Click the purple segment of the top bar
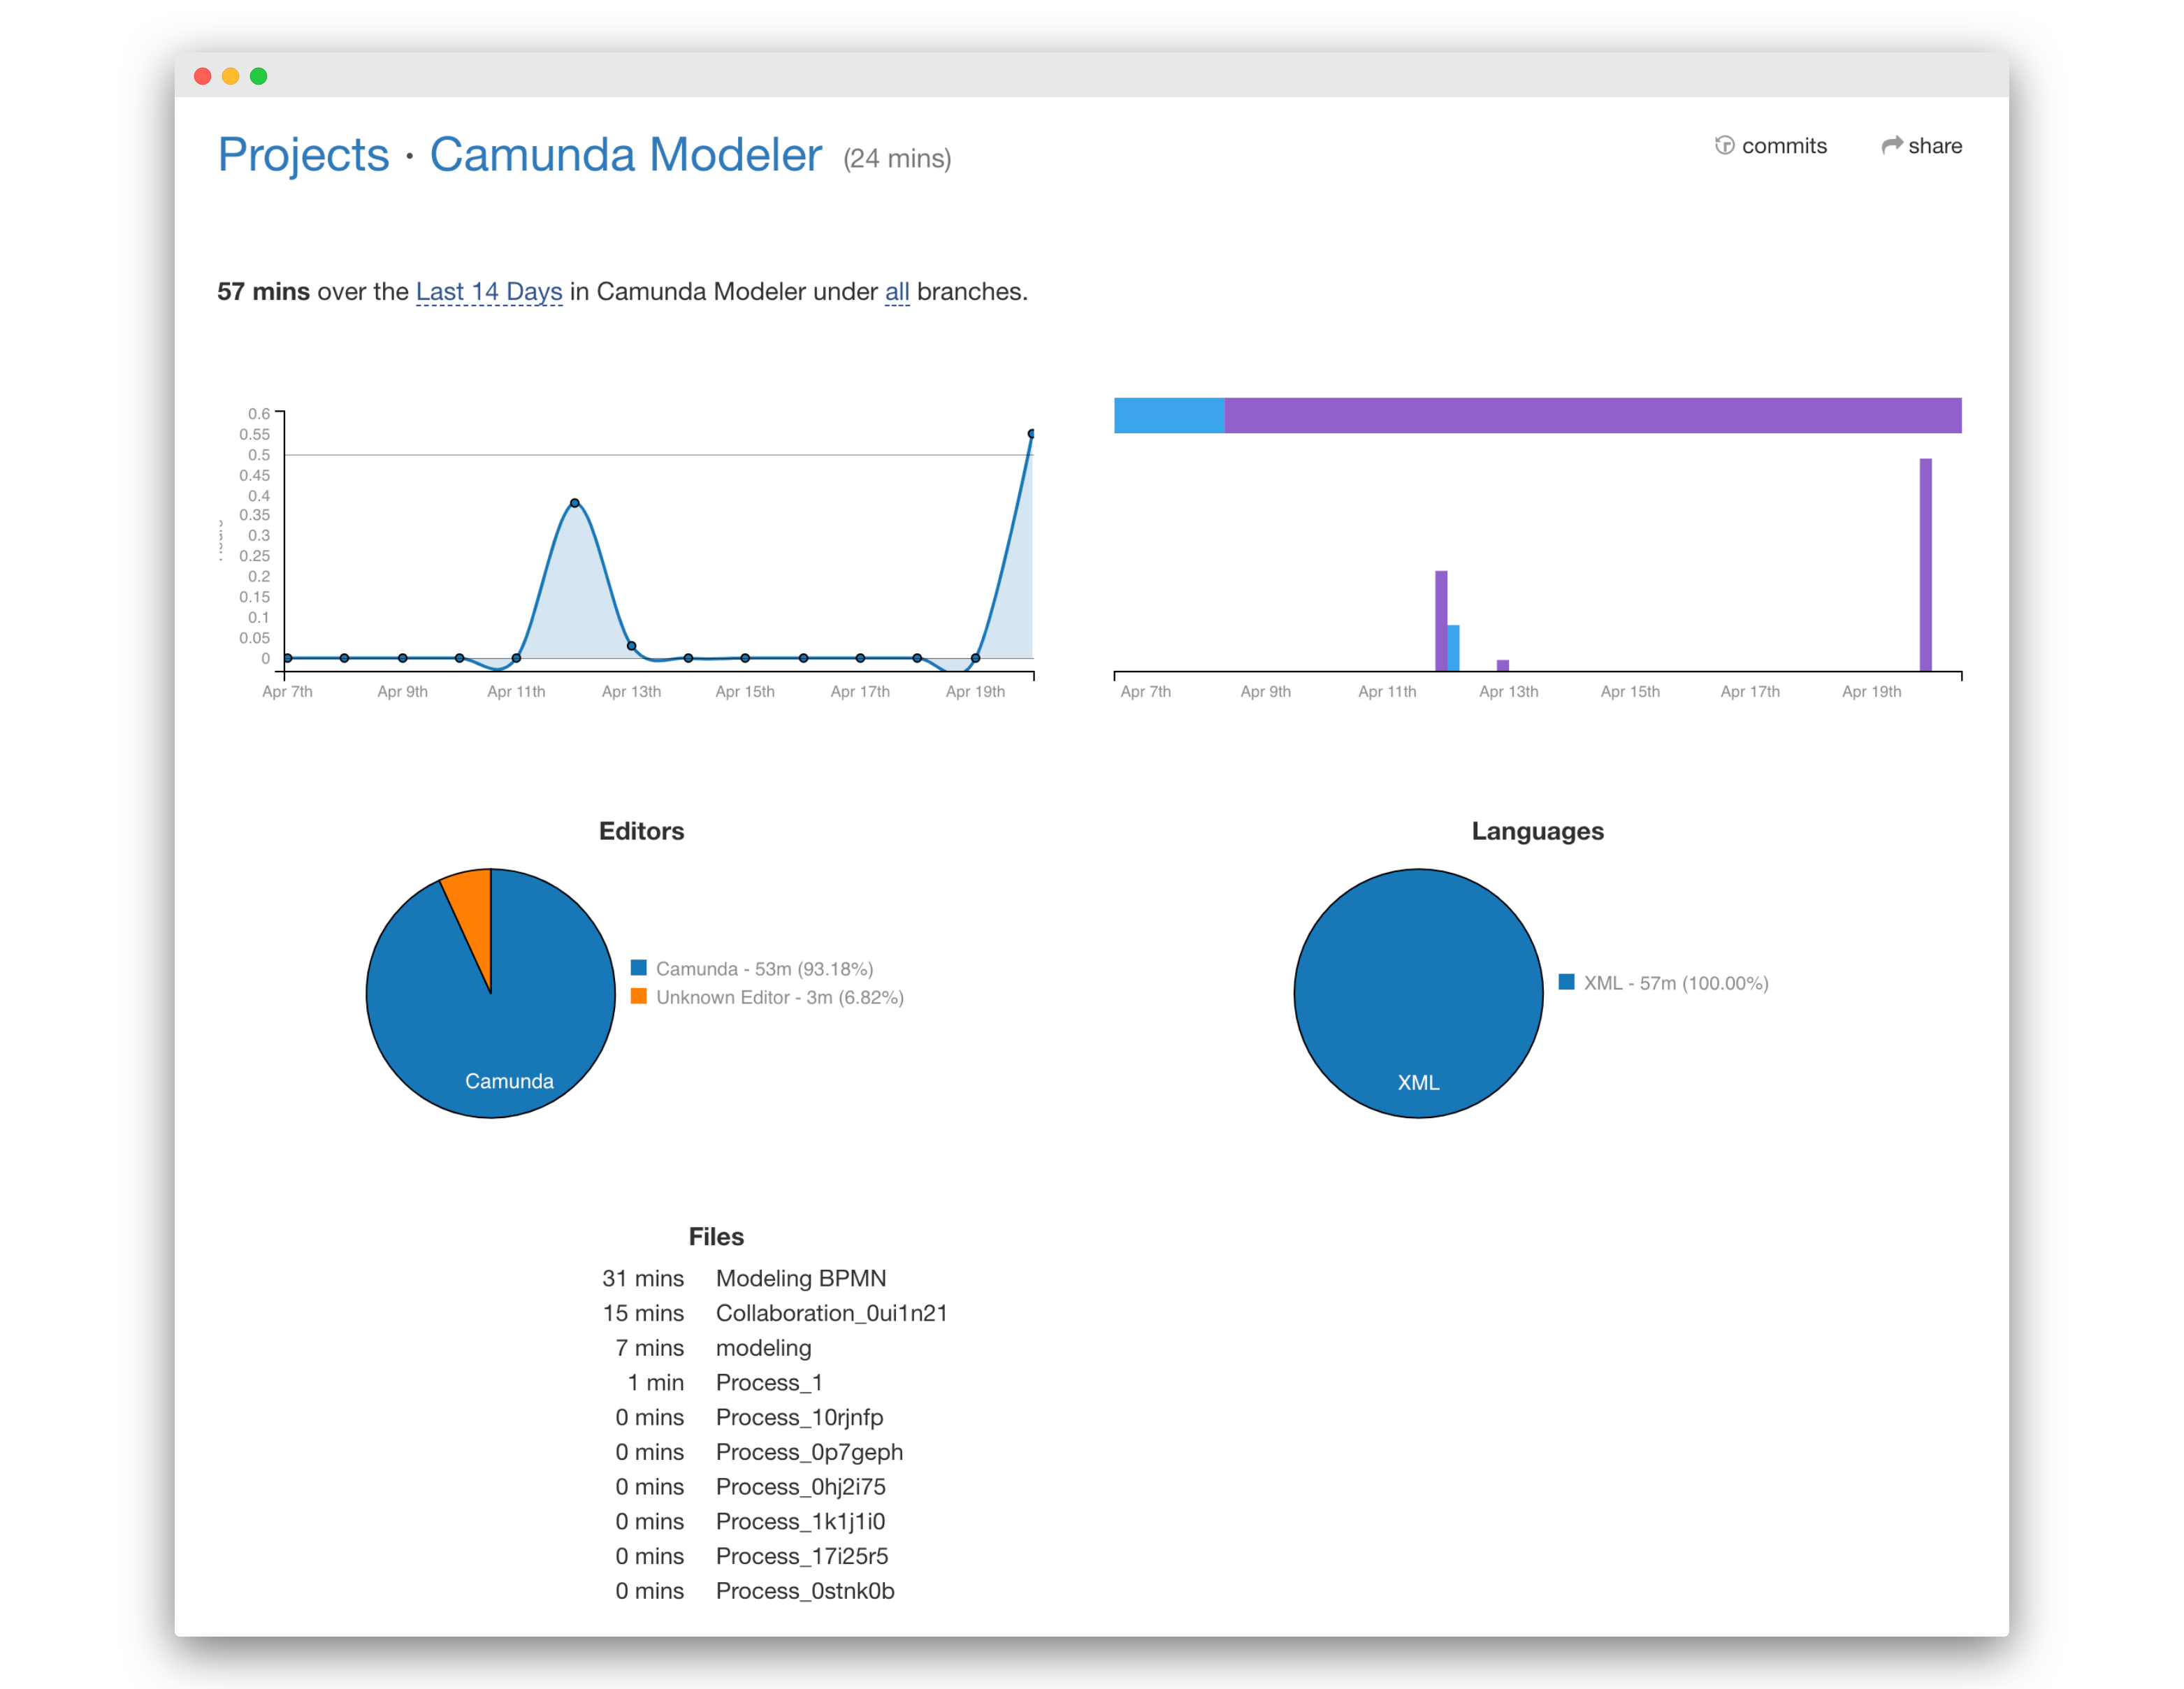This screenshot has height=1689, width=2184. click(1592, 415)
